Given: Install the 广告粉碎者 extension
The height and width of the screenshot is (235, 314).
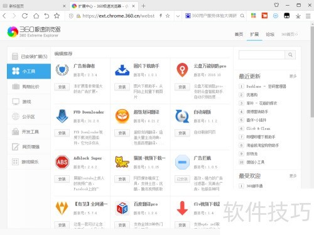Looking at the screenshot, I should click(x=62, y=87).
